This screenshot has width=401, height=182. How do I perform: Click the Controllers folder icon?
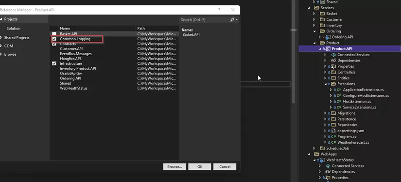333,72
